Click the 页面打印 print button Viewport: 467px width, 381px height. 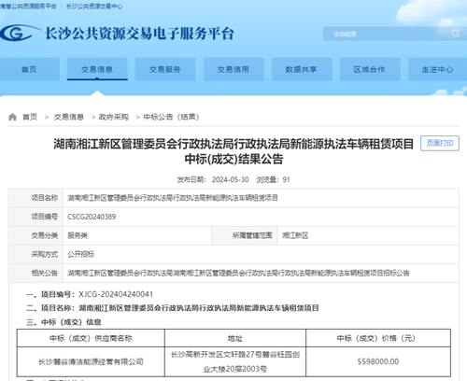click(x=440, y=143)
